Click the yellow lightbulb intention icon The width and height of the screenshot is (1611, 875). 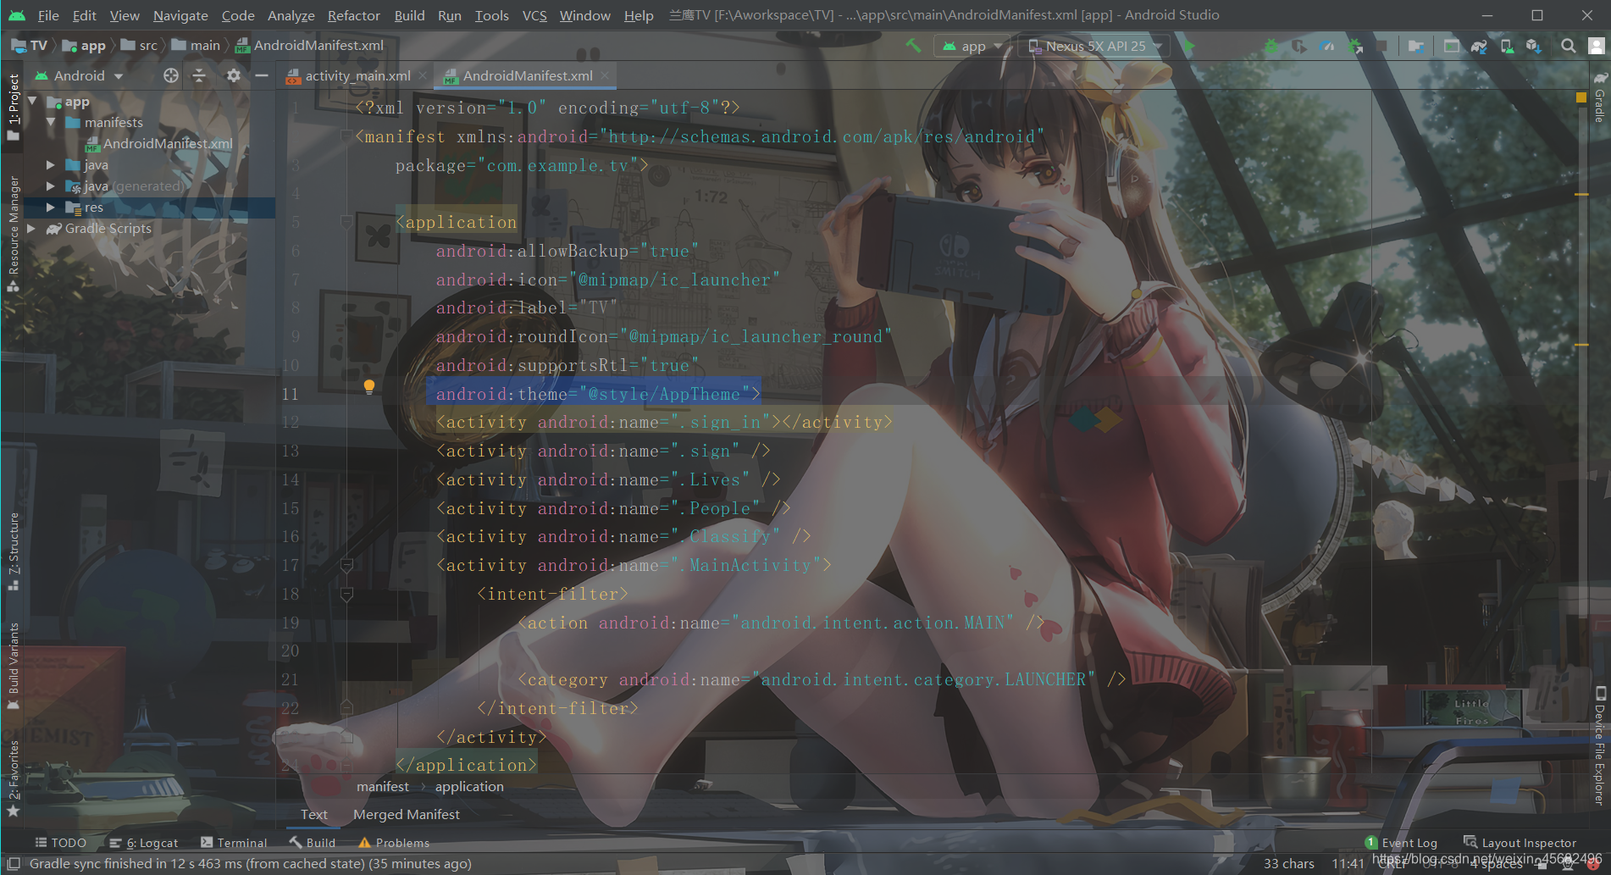(368, 387)
